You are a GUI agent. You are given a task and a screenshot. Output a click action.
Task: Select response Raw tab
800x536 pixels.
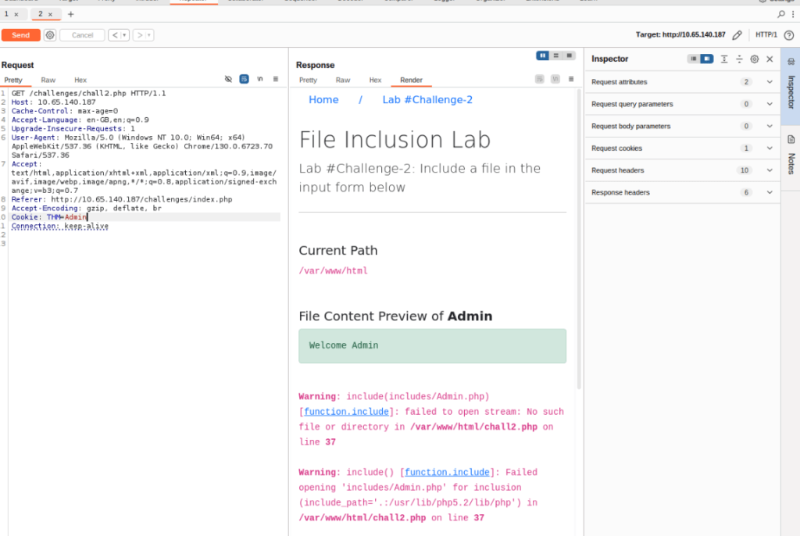343,80
